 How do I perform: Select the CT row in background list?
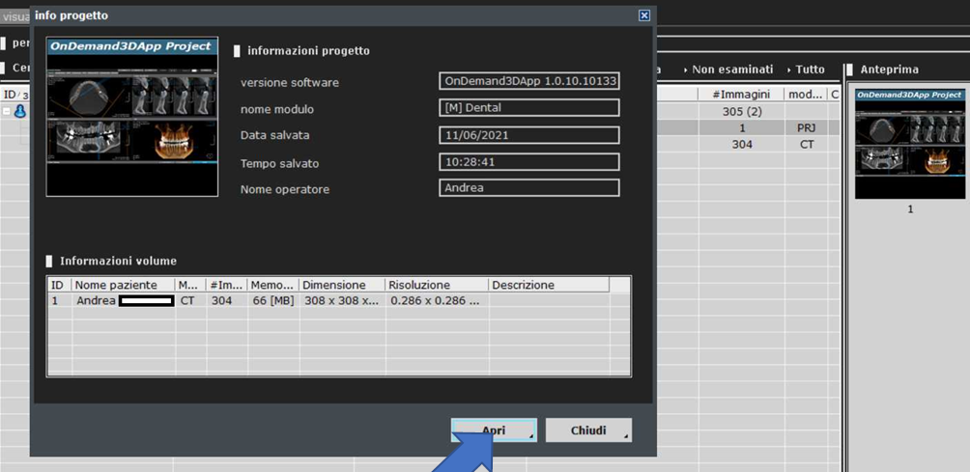(807, 144)
